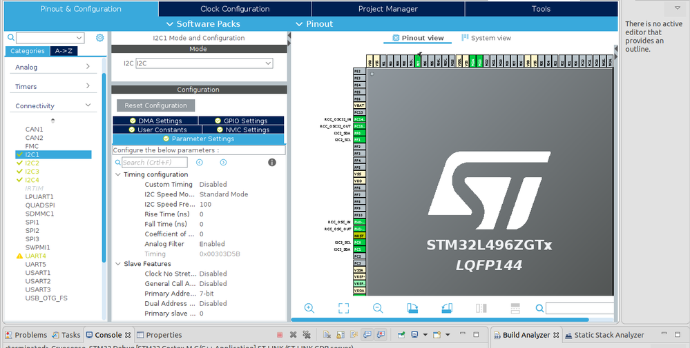This screenshot has width=690, height=348.
Task: Select UART4 with the warning icon
Action: (x=35, y=256)
